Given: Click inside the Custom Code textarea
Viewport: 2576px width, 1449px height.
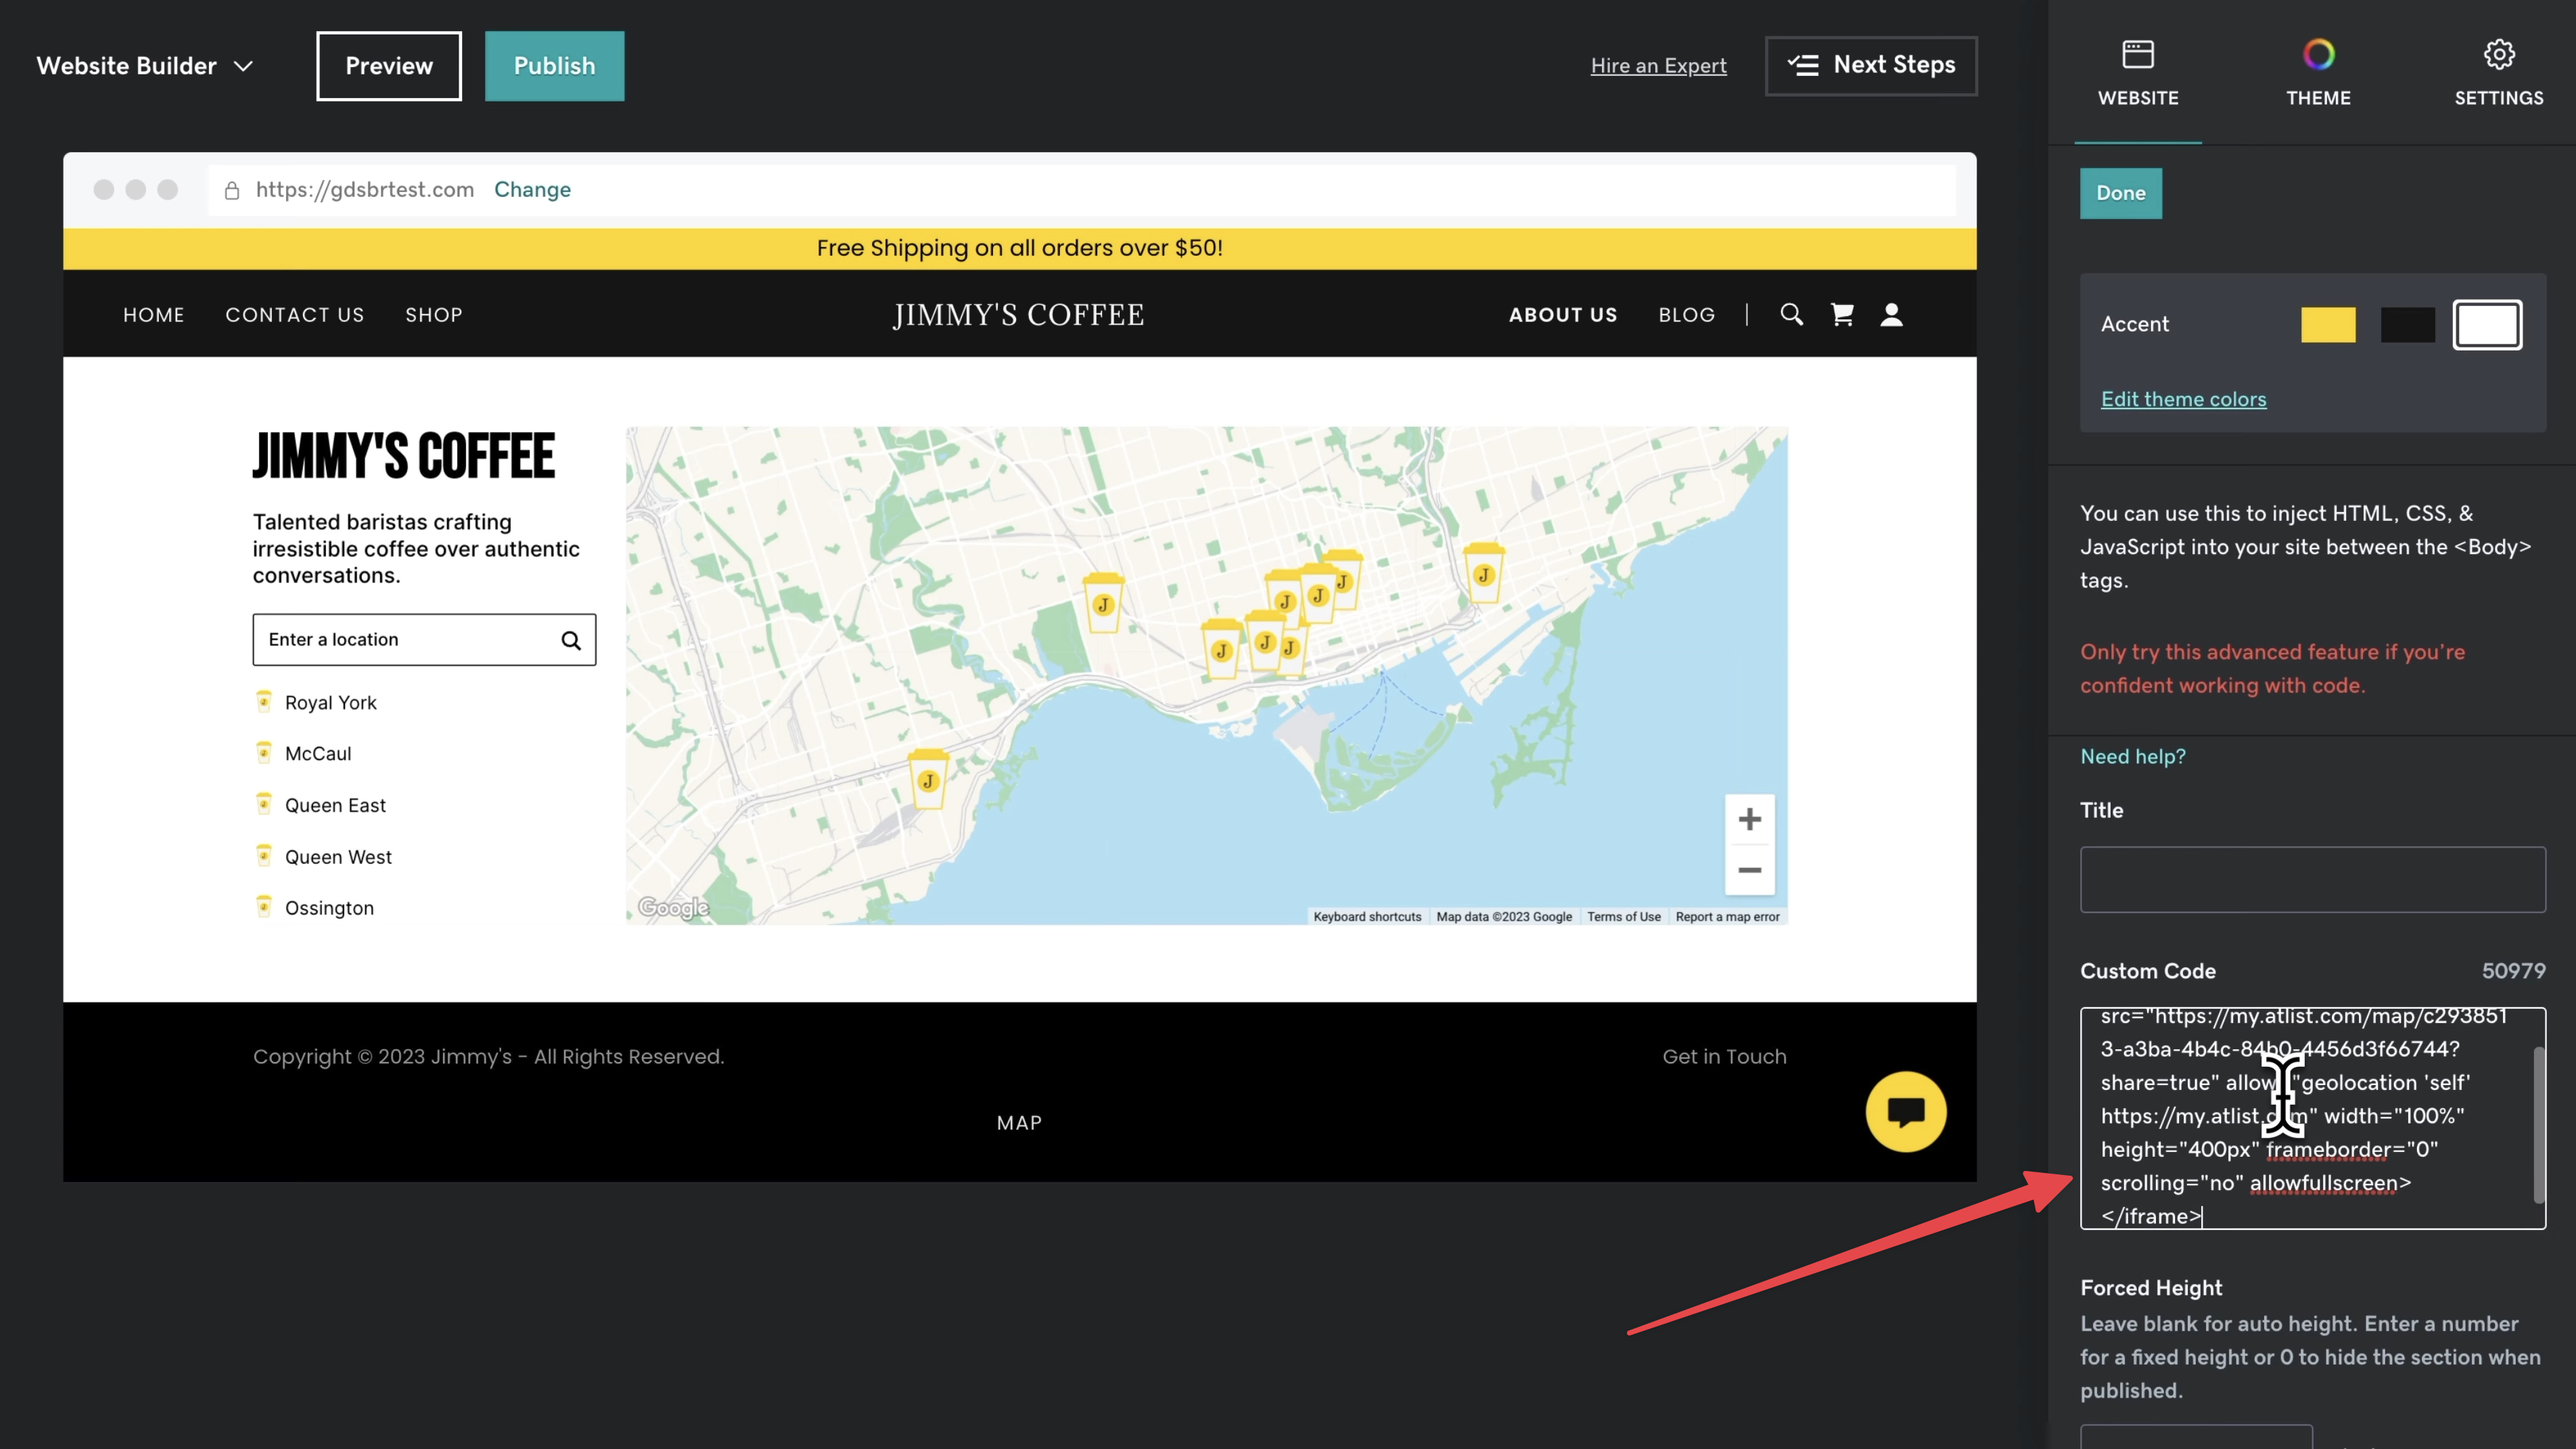Looking at the screenshot, I should point(2312,1118).
